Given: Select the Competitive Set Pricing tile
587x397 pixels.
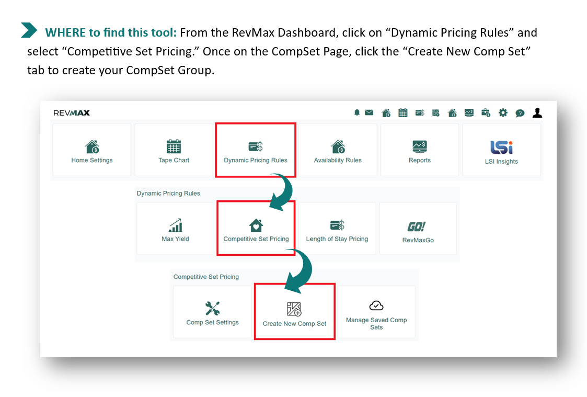Looking at the screenshot, I should [256, 229].
